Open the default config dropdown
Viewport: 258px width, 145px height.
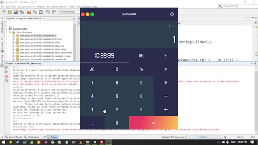pos(69,12)
